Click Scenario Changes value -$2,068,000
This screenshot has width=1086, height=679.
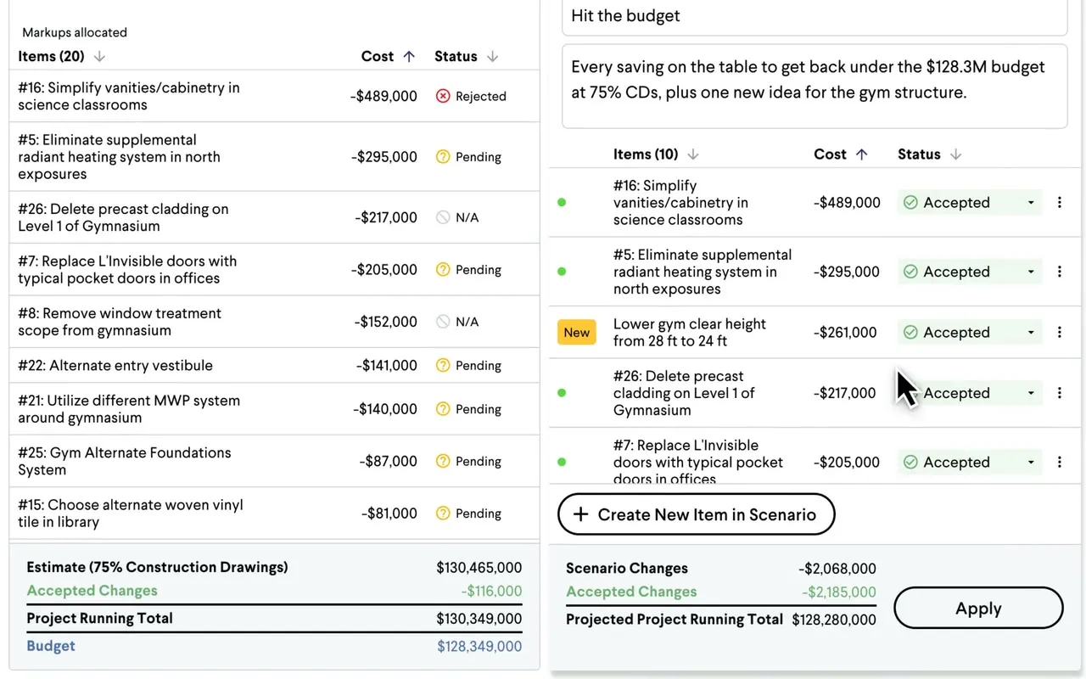[x=837, y=569]
